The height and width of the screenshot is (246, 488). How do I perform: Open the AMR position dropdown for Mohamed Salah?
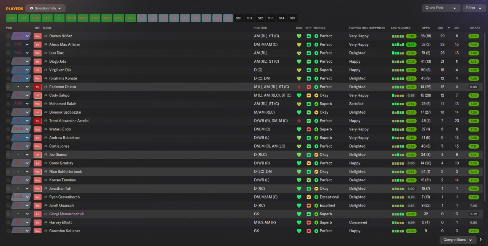[21, 104]
